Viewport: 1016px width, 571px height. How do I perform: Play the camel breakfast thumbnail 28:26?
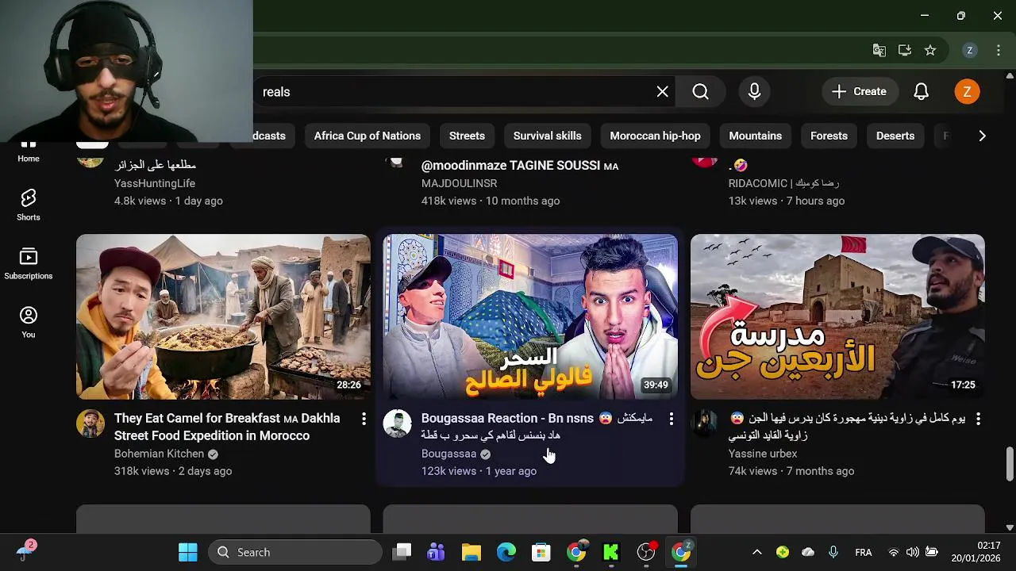[x=223, y=316]
